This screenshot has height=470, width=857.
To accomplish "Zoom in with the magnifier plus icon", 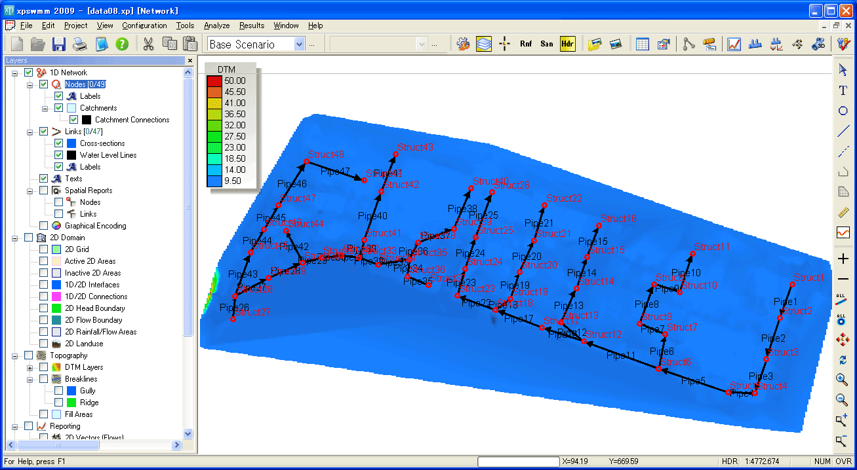I will (x=843, y=380).
